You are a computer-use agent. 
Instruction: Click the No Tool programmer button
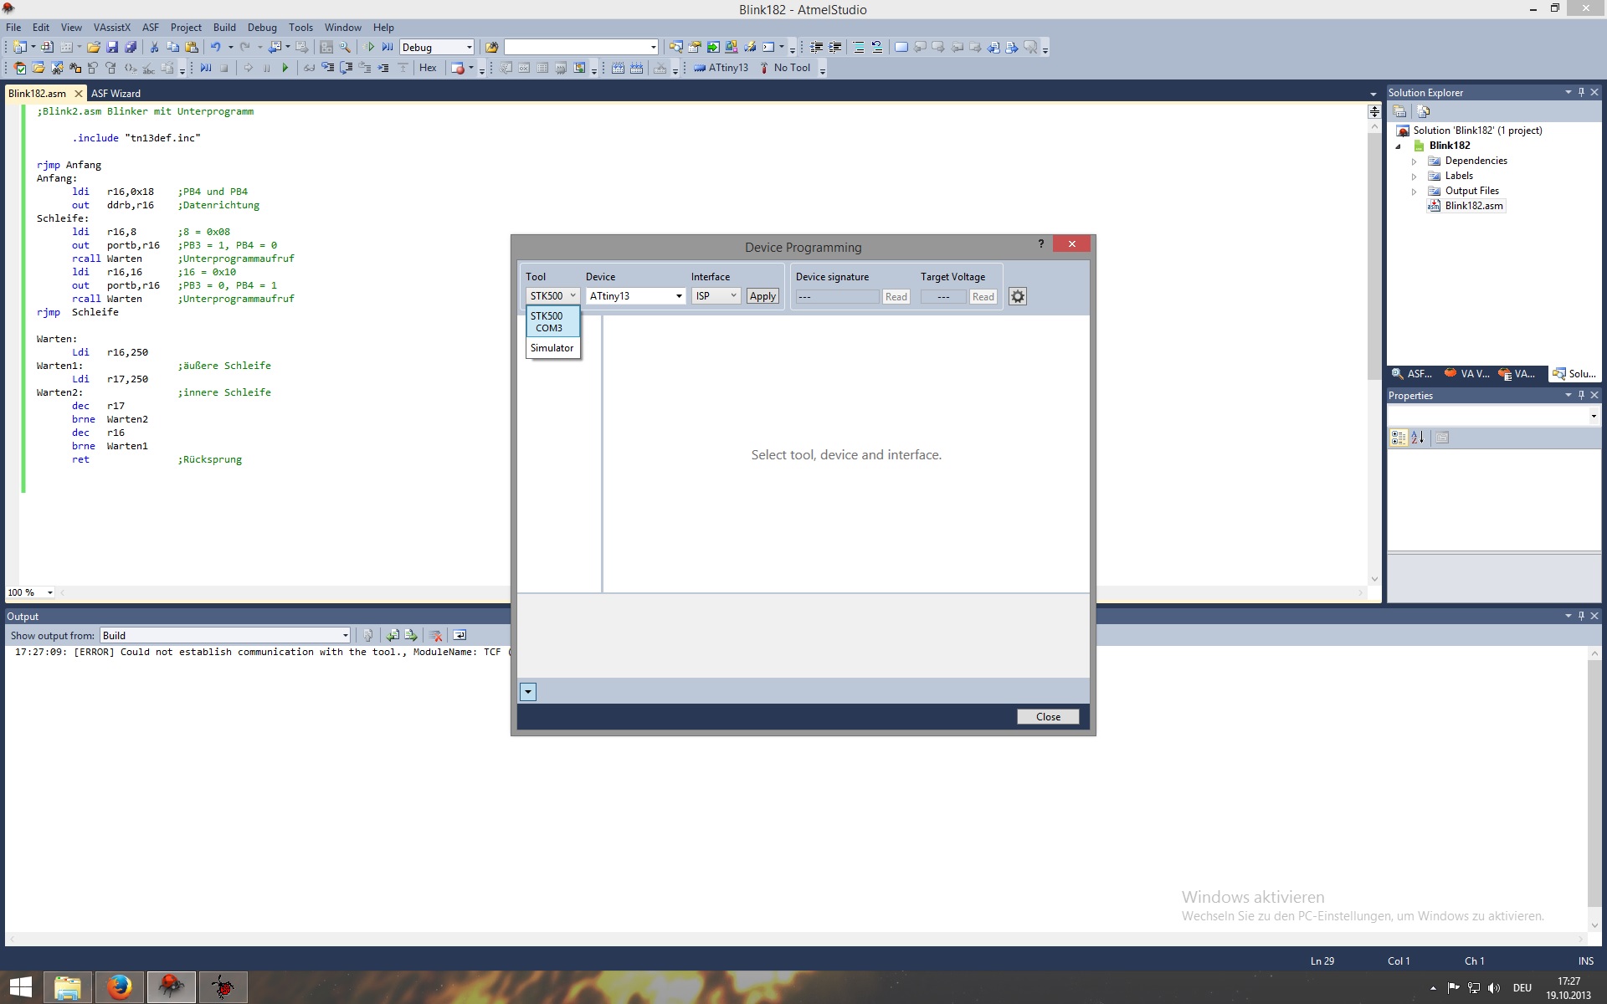point(784,69)
